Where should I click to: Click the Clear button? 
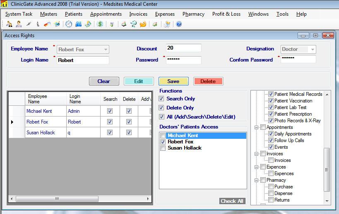pos(104,81)
